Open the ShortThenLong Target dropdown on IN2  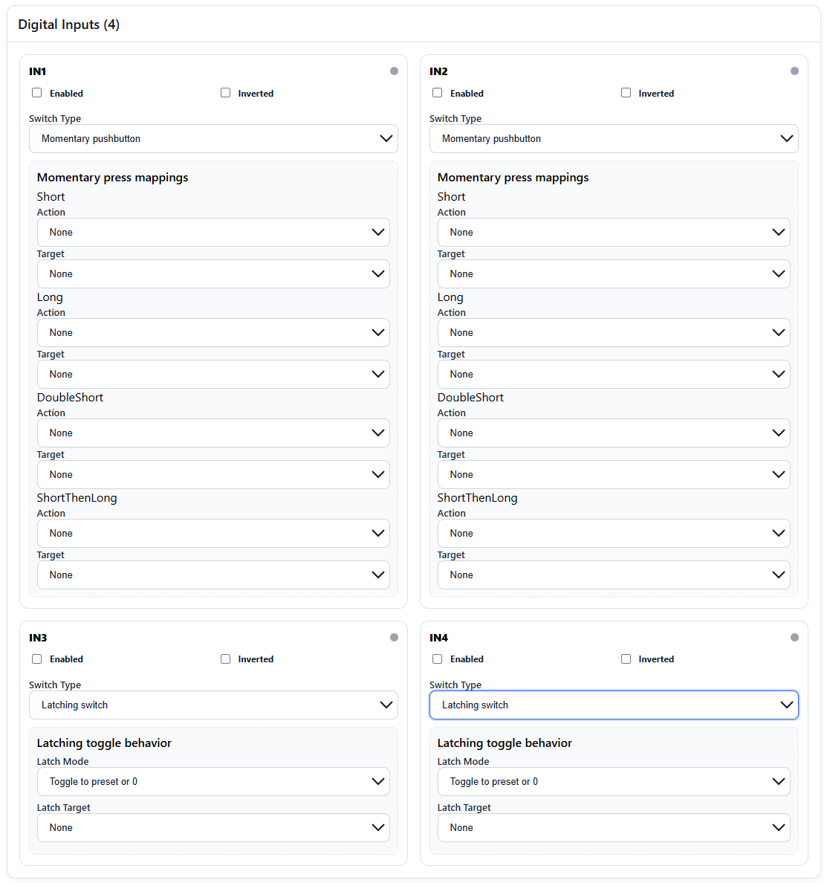pyautogui.click(x=614, y=575)
